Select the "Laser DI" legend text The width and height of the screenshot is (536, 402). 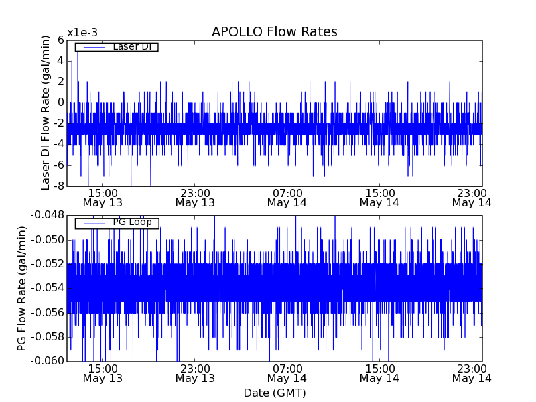pyautogui.click(x=131, y=46)
